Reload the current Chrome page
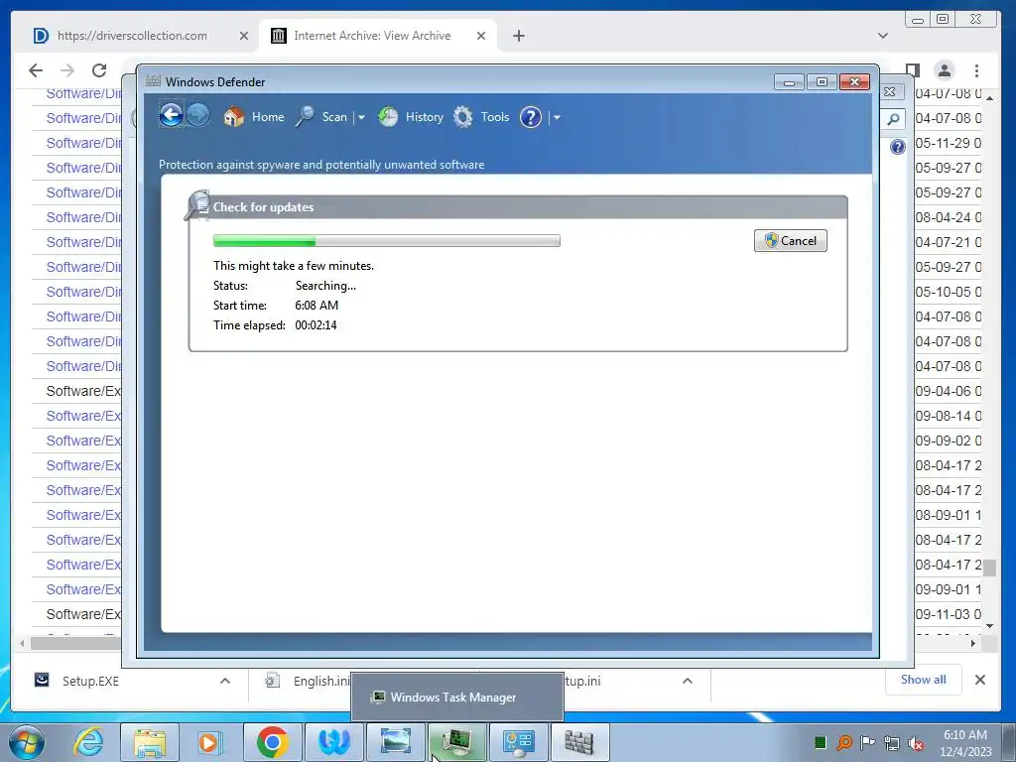The width and height of the screenshot is (1016, 762). pos(99,70)
